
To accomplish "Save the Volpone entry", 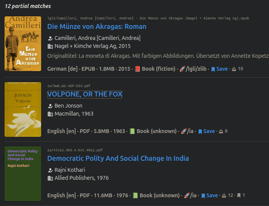I will click(207, 131).
